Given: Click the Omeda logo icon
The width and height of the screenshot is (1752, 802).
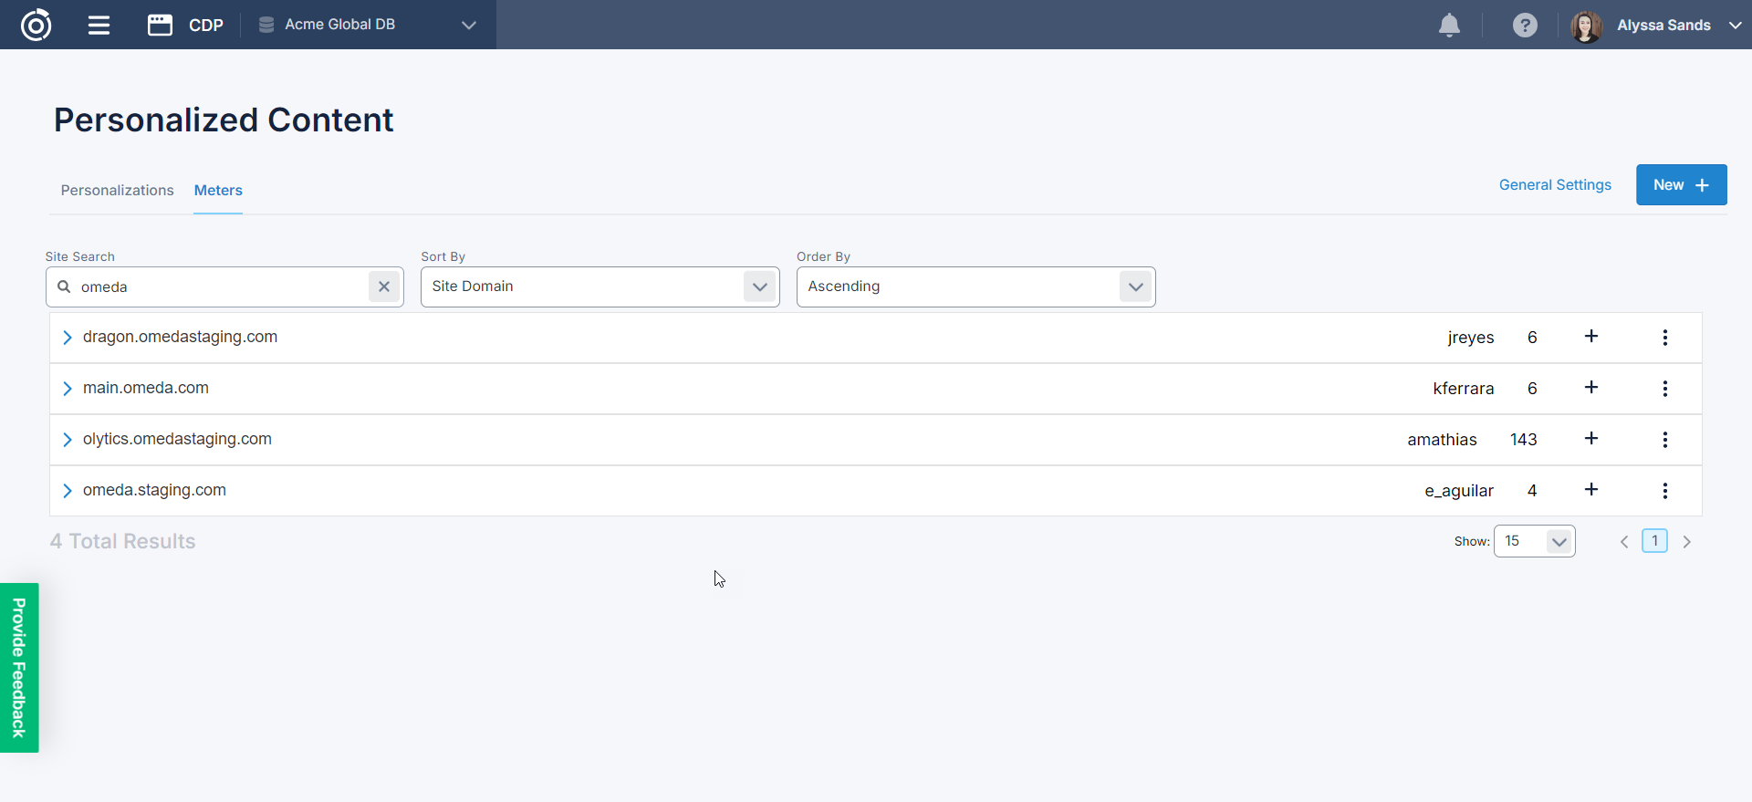Looking at the screenshot, I should click(36, 25).
